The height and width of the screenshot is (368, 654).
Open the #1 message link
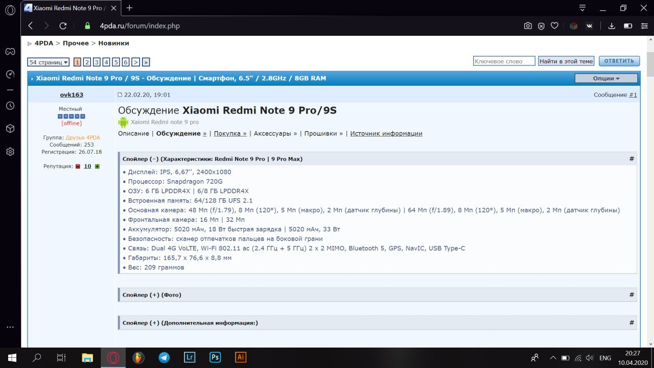(633, 95)
